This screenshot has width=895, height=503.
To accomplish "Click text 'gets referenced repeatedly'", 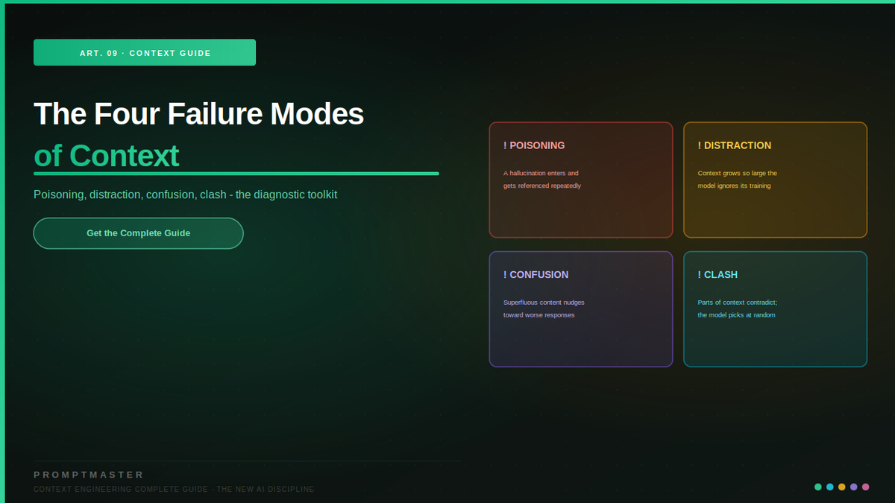I will coord(542,186).
